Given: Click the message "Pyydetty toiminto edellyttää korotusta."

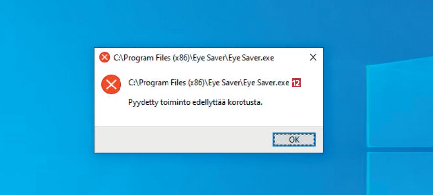Looking at the screenshot, I should click(195, 103).
